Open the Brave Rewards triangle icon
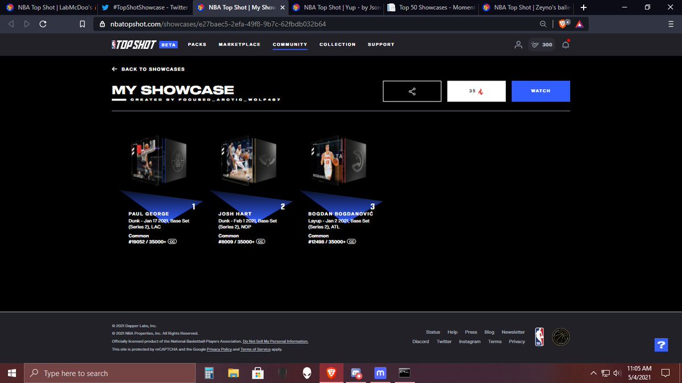 tap(579, 24)
